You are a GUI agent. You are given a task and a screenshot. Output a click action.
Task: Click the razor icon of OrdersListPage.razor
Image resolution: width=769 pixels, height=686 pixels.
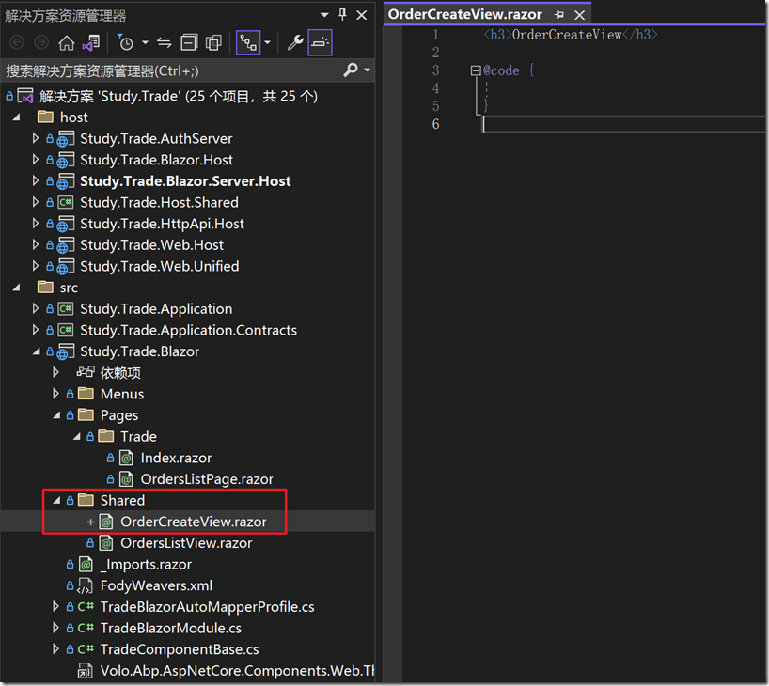126,479
